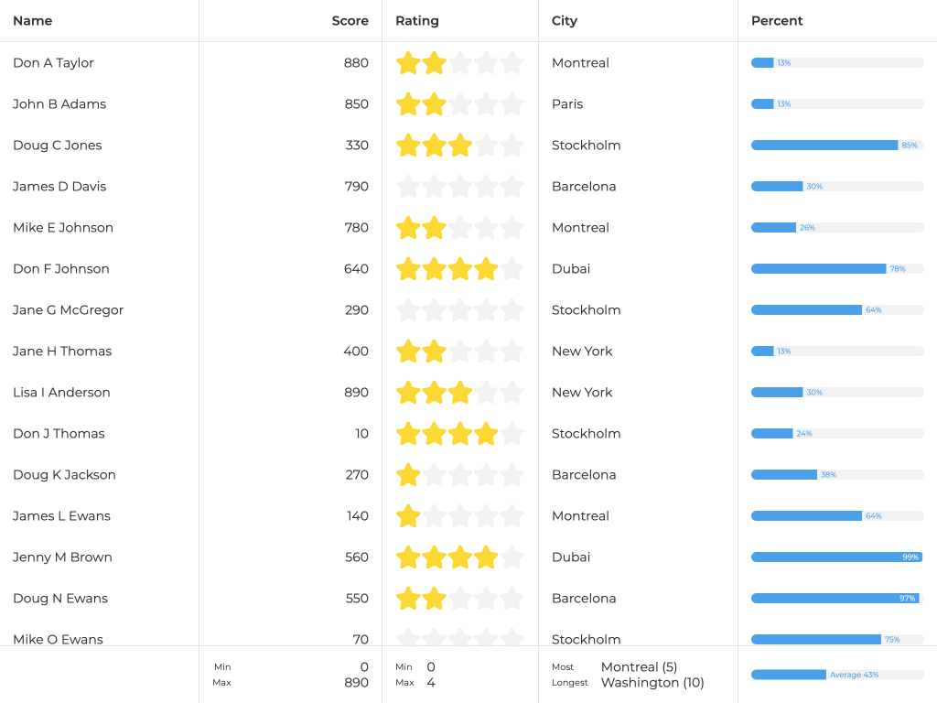937x703 pixels.
Task: Click the score cell showing 880
Action: tap(356, 63)
